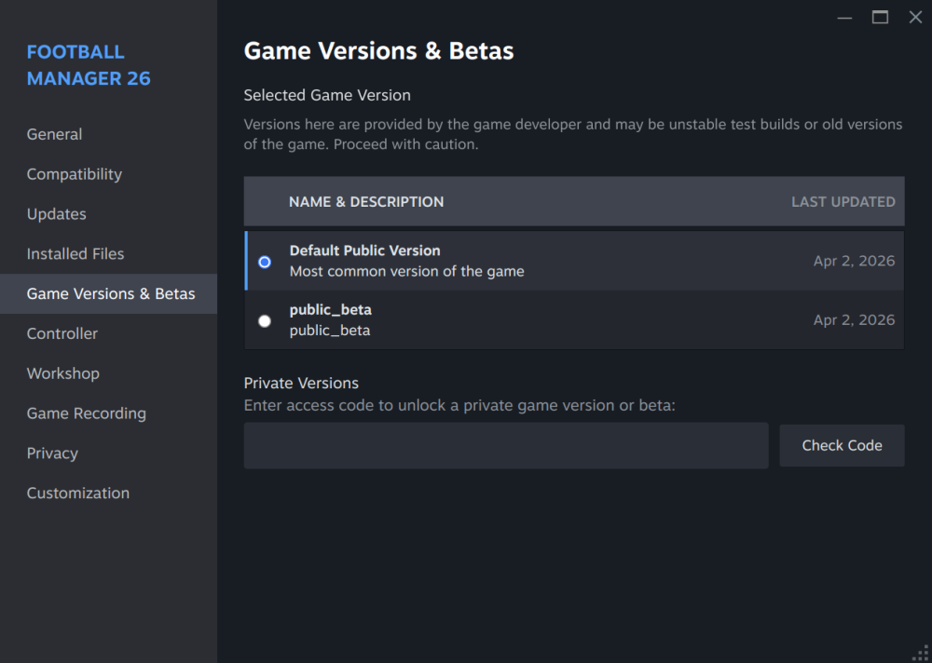Go to the Updates section
The width and height of the screenshot is (932, 663).
coord(57,214)
